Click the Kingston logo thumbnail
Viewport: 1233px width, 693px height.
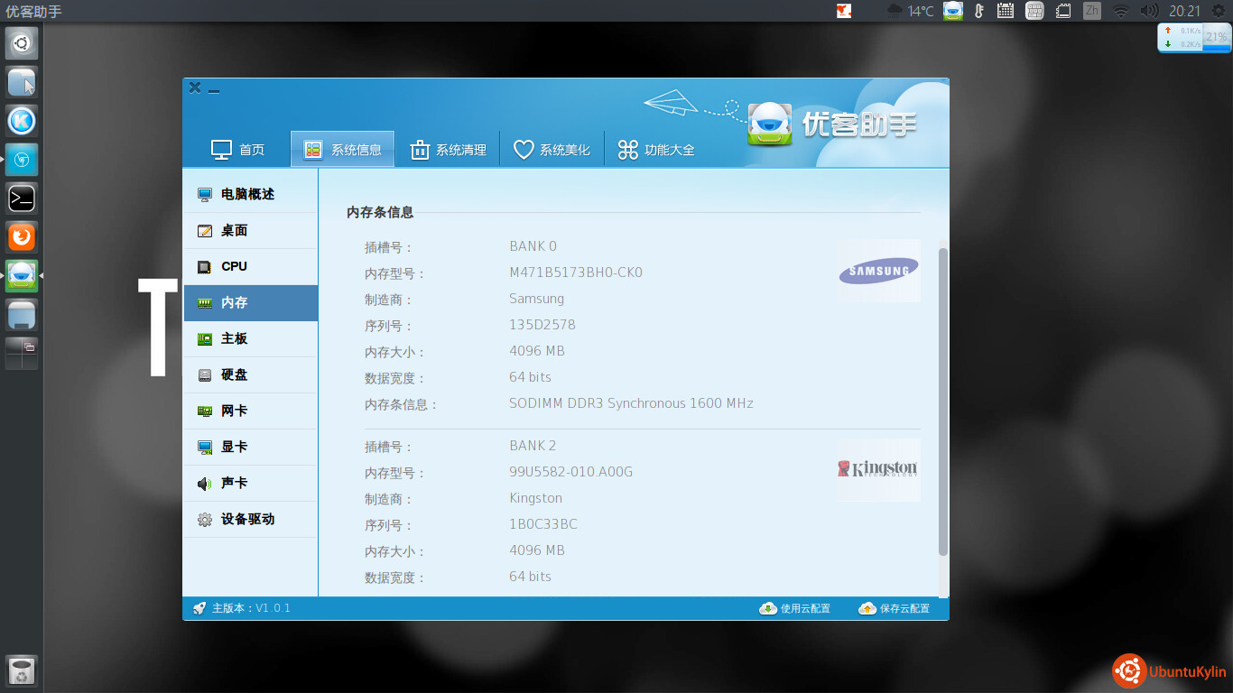[x=878, y=469]
